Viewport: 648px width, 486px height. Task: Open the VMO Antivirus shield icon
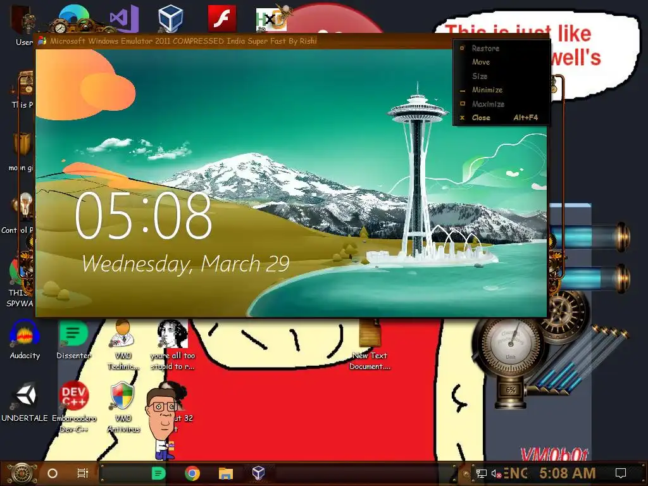(123, 407)
